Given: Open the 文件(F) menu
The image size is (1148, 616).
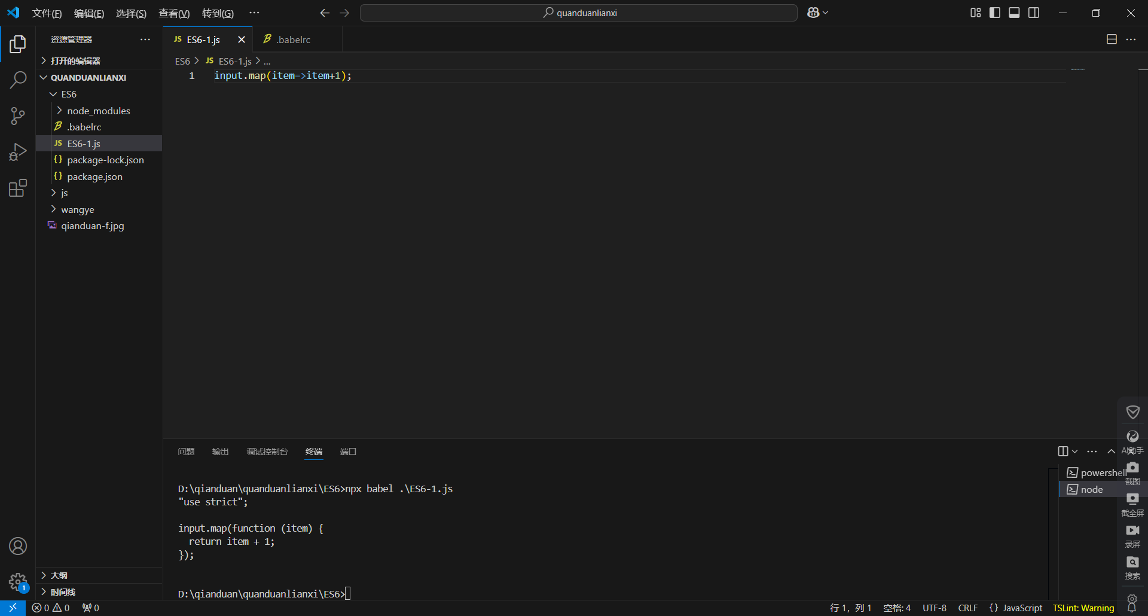Looking at the screenshot, I should [x=47, y=13].
